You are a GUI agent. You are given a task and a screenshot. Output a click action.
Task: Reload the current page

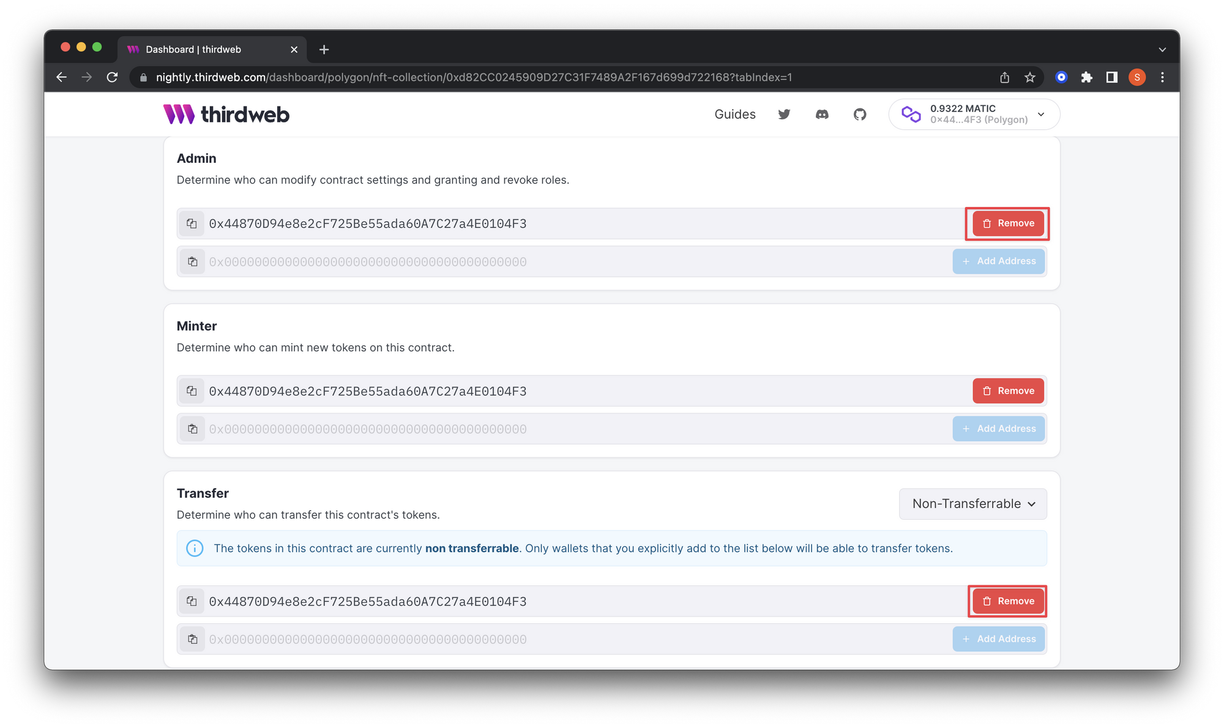tap(112, 77)
